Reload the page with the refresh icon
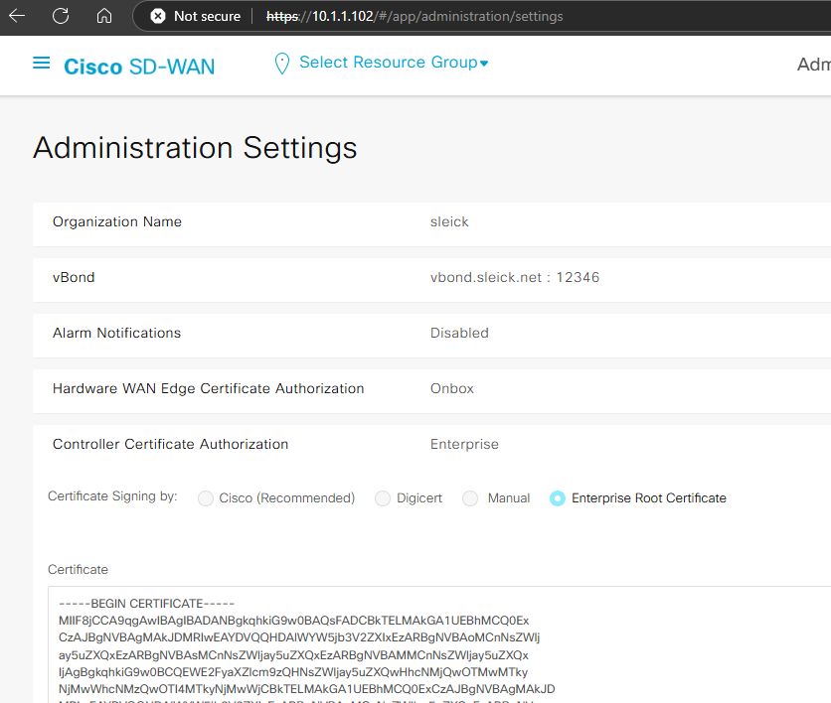 coord(61,16)
